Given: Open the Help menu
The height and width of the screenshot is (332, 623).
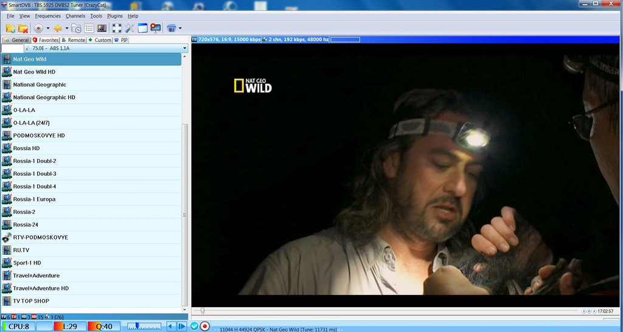Looking at the screenshot, I should 133,16.
